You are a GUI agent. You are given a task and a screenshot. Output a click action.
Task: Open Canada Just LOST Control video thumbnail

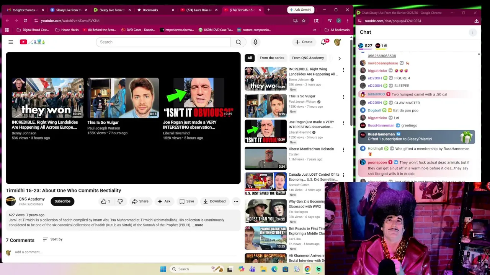266,184
